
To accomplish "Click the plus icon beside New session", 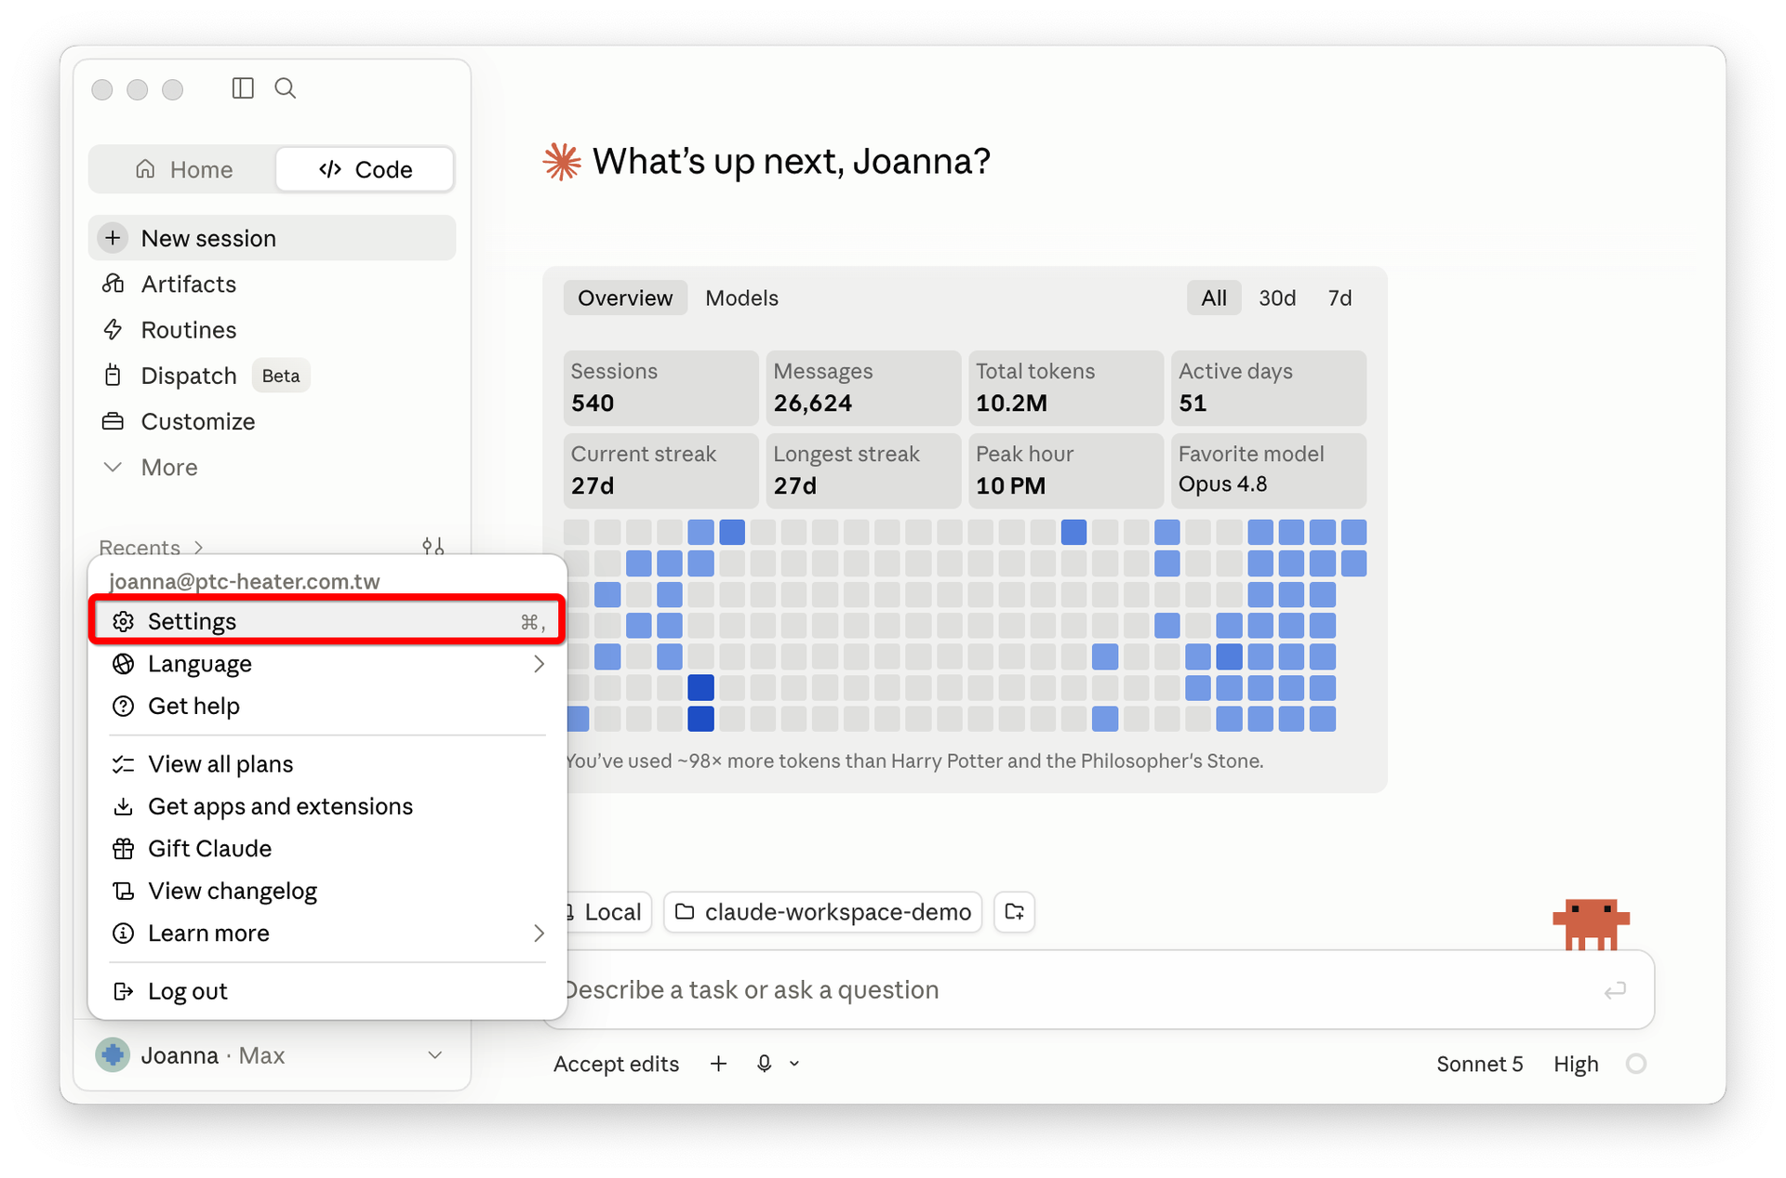I will tap(113, 238).
